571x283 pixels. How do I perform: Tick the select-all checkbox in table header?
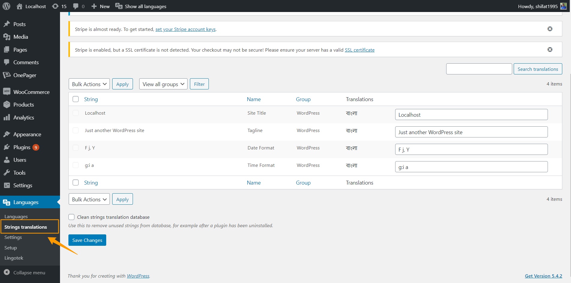[76, 99]
